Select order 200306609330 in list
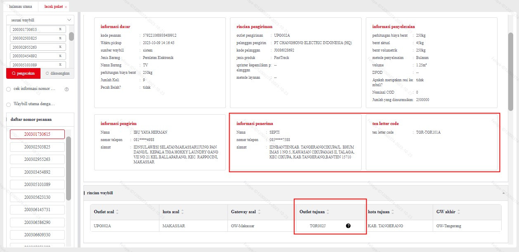Viewport: 519px width, 252px height. tap(38, 235)
